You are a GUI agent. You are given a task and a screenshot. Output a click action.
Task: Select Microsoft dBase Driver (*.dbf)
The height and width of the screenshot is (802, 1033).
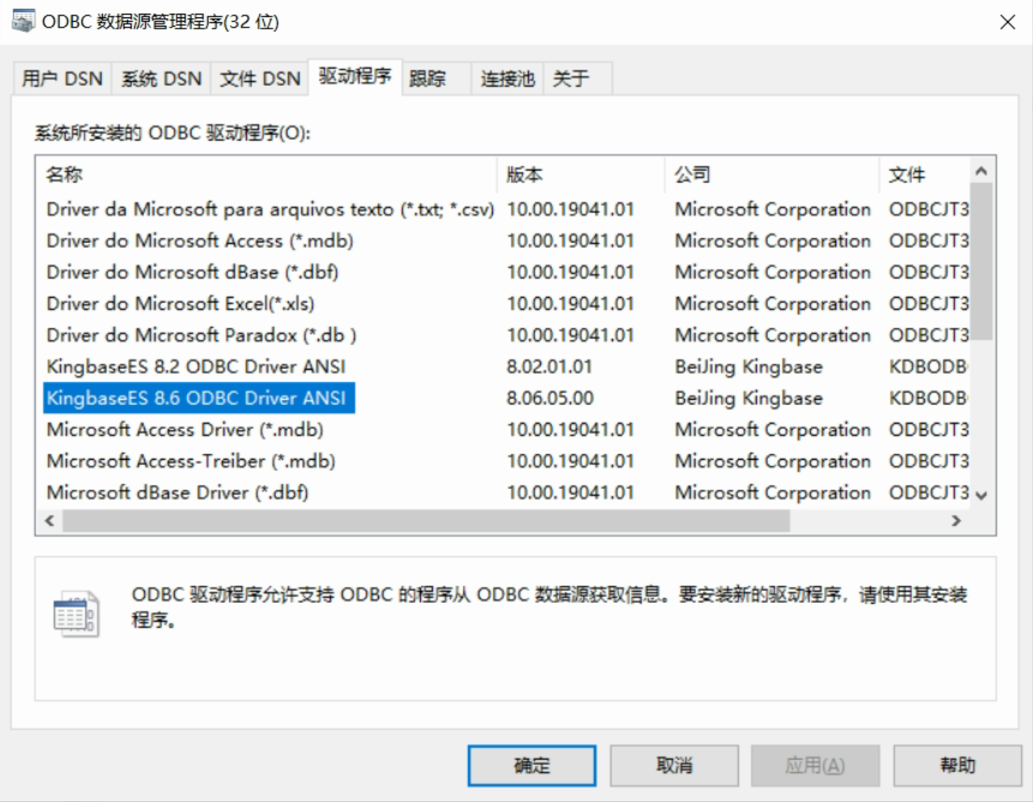pyautogui.click(x=178, y=492)
